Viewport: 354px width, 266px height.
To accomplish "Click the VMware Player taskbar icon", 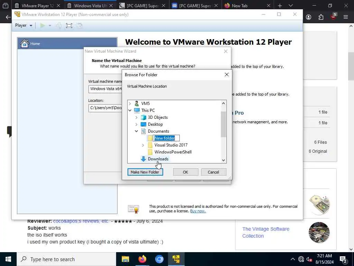I will (176, 259).
